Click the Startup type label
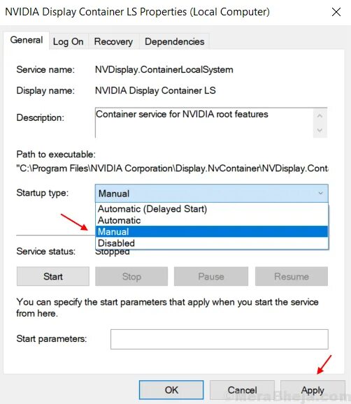The height and width of the screenshot is (404, 351). (43, 193)
